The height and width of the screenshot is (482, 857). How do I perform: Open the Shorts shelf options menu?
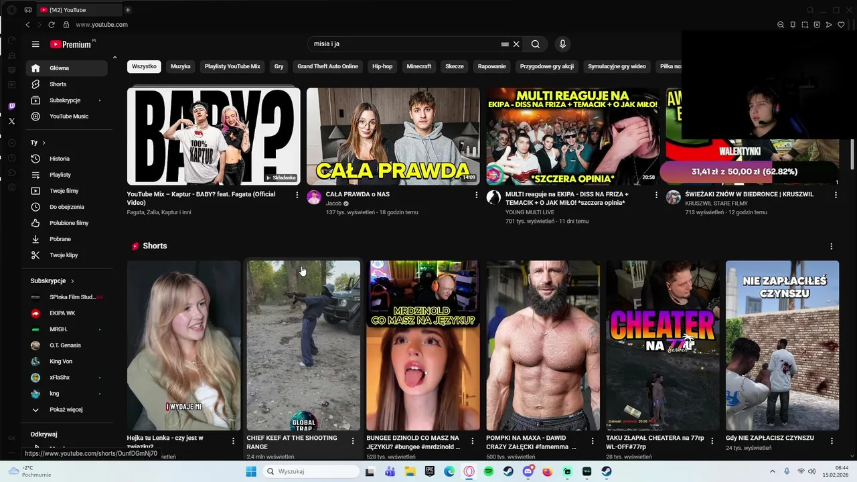tap(832, 246)
